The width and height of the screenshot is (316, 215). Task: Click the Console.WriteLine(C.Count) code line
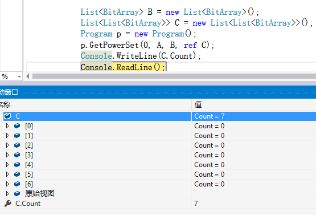coord(141,56)
